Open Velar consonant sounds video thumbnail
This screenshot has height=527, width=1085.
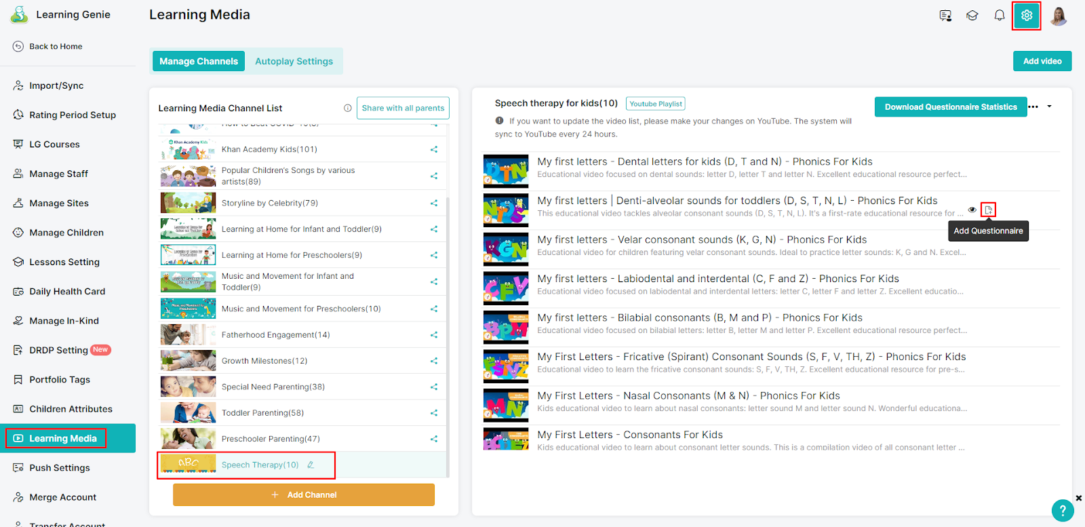506,249
